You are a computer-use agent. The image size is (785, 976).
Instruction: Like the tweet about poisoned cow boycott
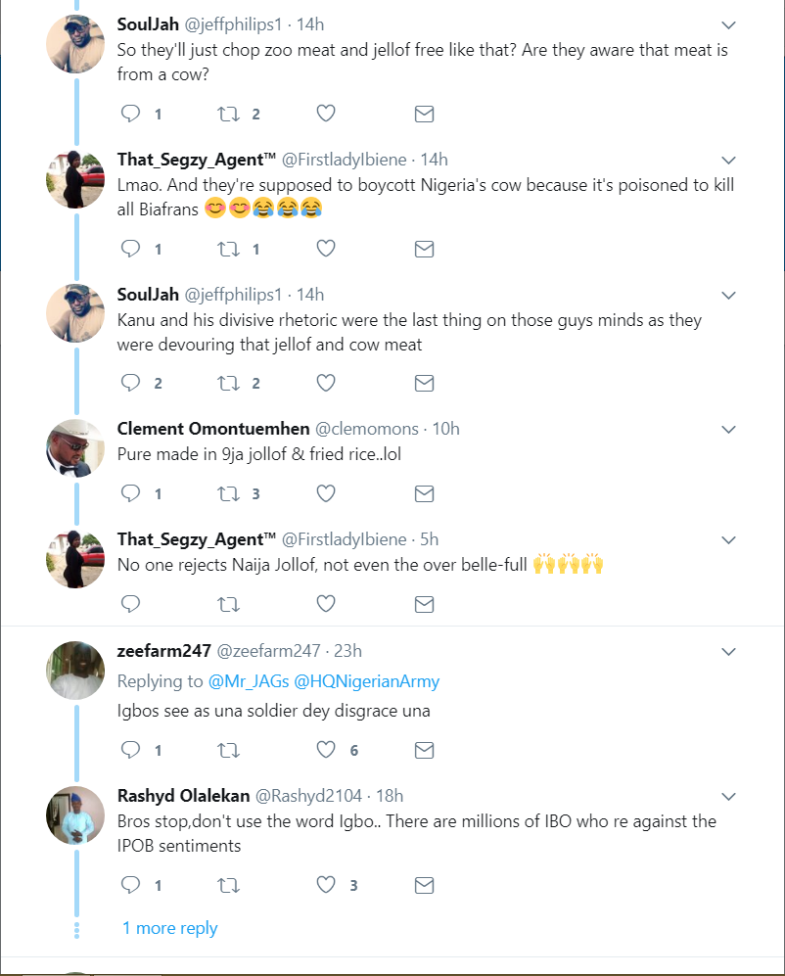tap(326, 249)
